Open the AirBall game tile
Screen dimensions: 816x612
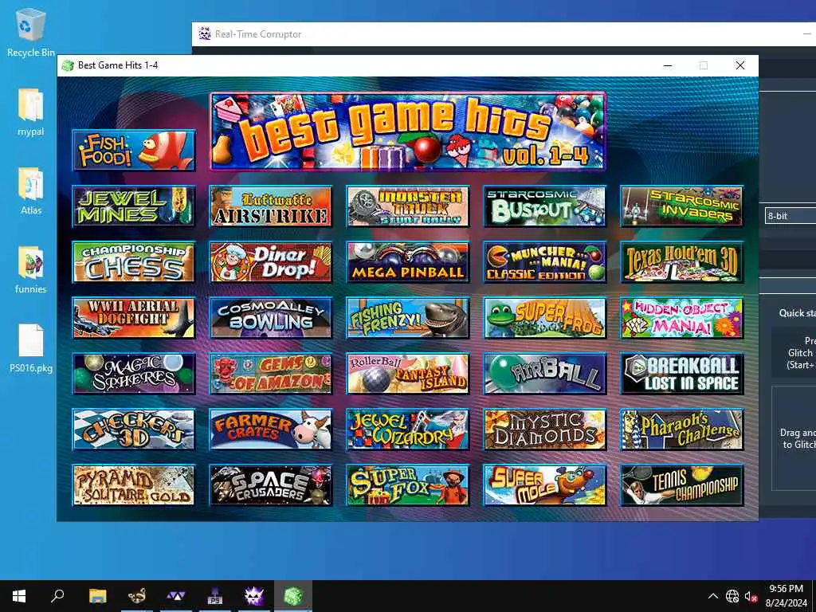(x=545, y=374)
